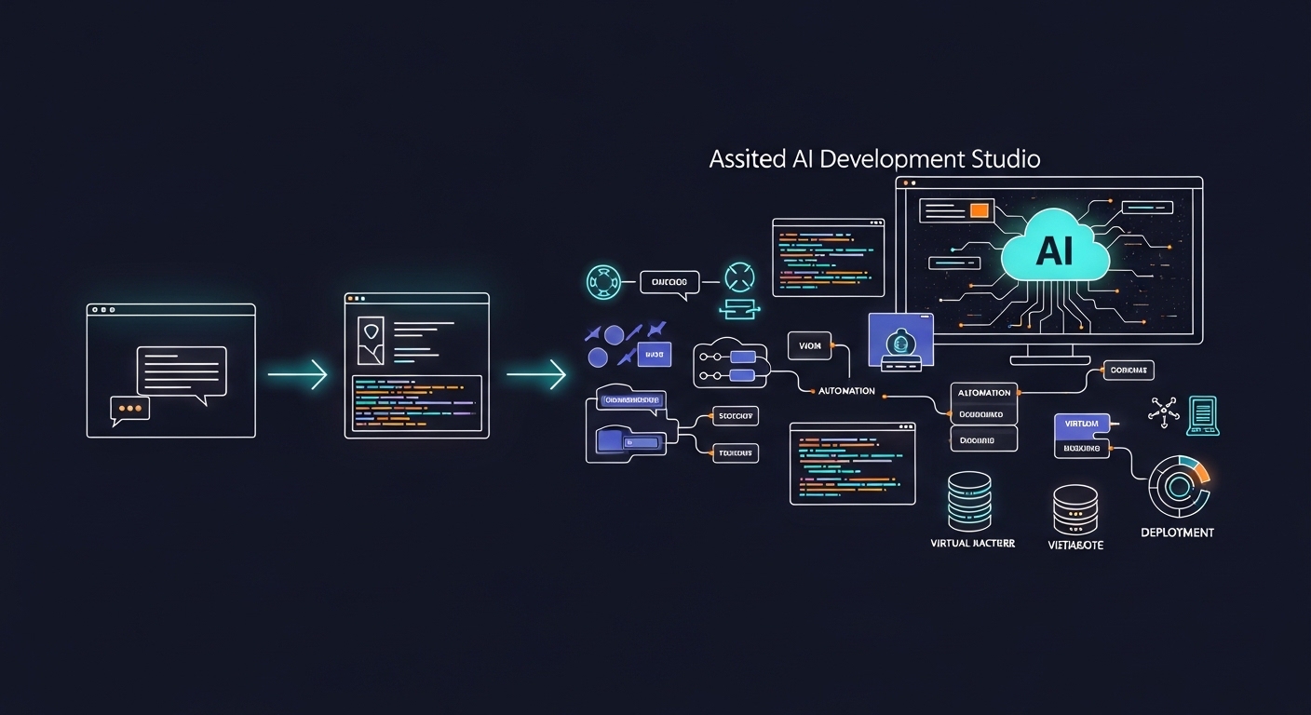Select the Virtual database stack icon

tap(969, 501)
